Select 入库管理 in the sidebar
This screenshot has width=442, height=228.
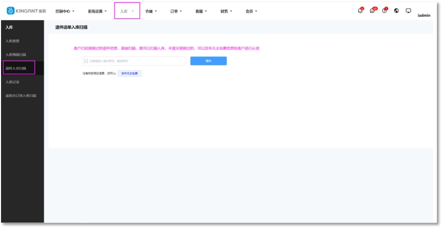click(13, 41)
